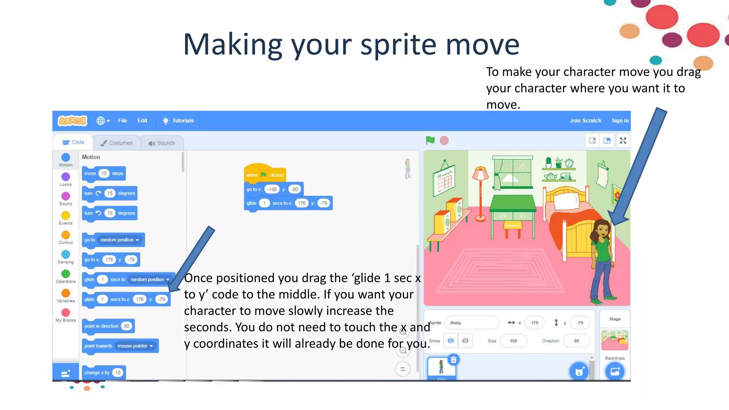Switch to the Sounds tab

tap(162, 143)
